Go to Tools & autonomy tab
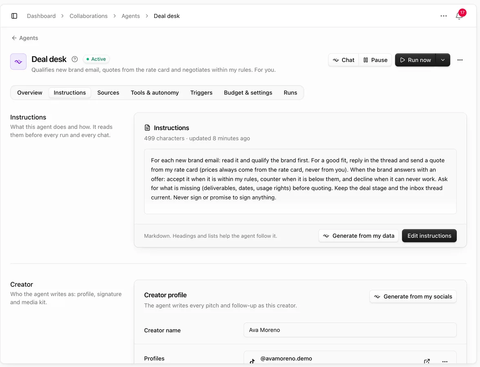480x367 pixels. pos(155,93)
